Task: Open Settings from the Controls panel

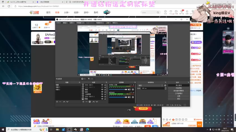Action: [x=179, y=96]
